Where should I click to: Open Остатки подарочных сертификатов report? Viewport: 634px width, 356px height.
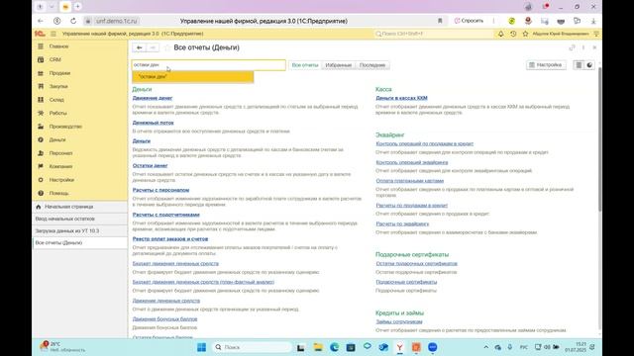pyautogui.click(x=417, y=264)
